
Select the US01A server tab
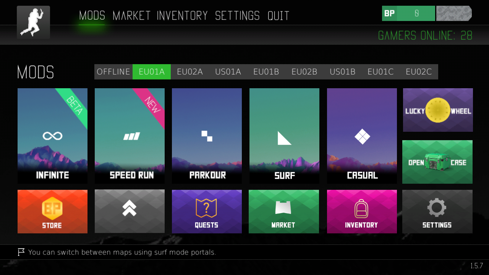coord(228,72)
